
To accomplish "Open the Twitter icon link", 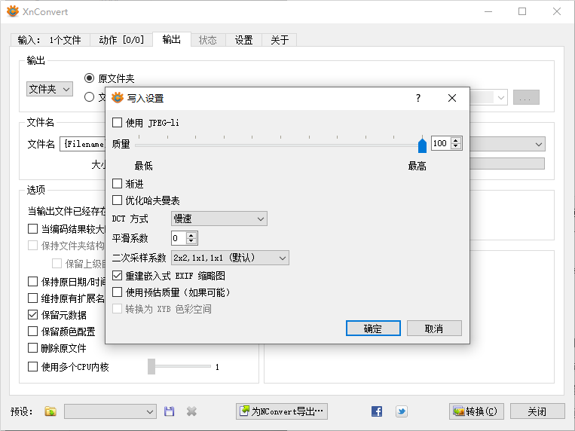I will [402, 411].
